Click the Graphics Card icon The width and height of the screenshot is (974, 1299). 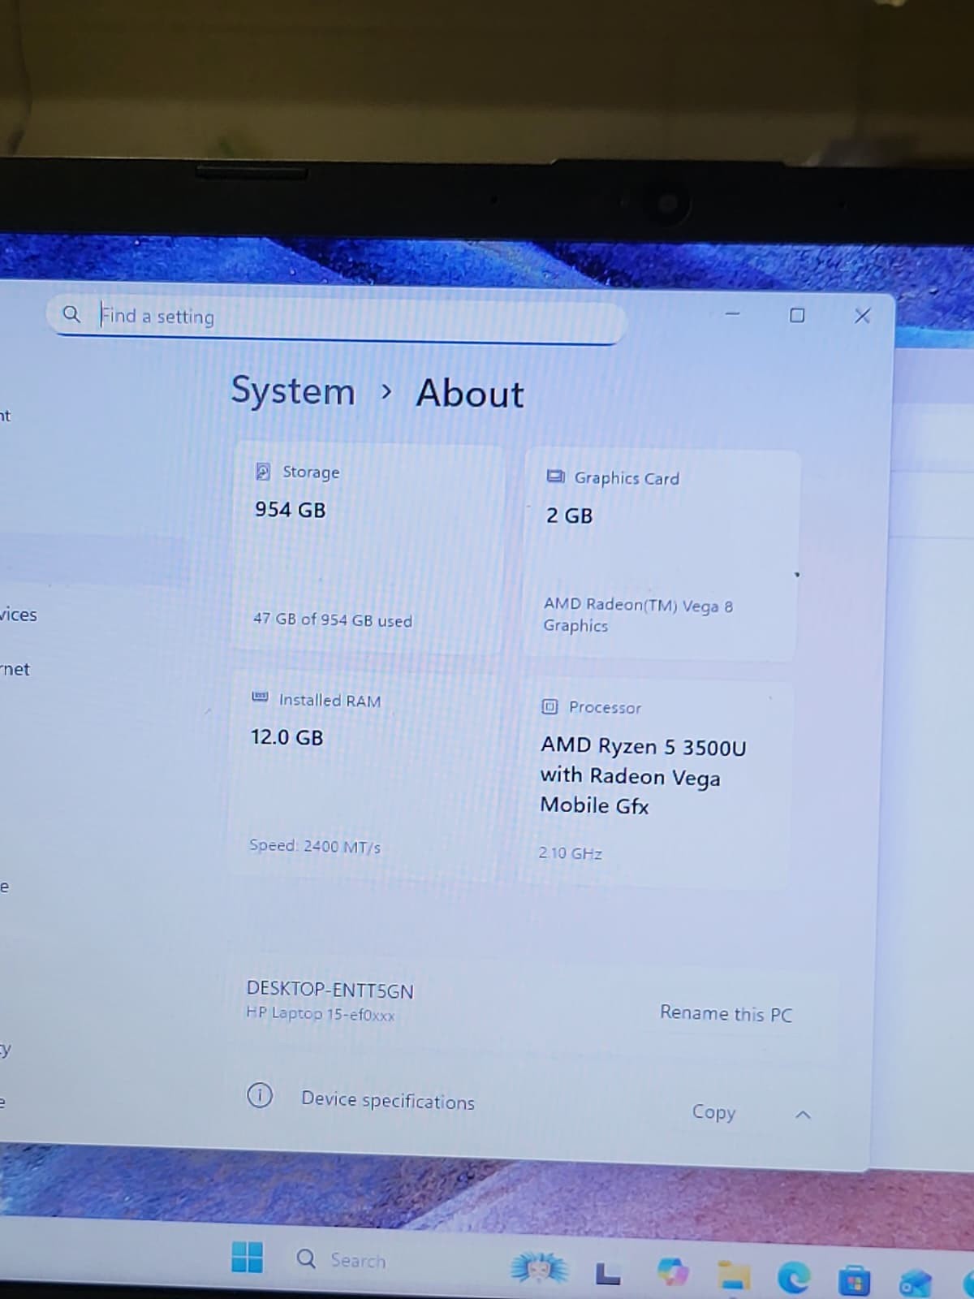[555, 477]
